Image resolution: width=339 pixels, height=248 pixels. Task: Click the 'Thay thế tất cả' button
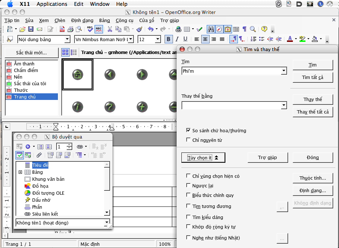point(313,112)
